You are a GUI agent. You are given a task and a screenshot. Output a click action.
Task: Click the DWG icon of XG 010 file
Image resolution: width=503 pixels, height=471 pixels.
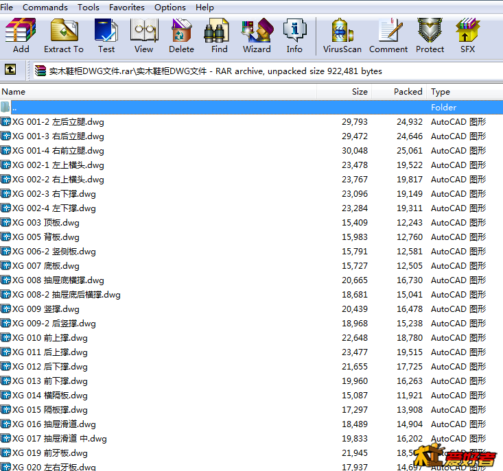tap(5, 338)
